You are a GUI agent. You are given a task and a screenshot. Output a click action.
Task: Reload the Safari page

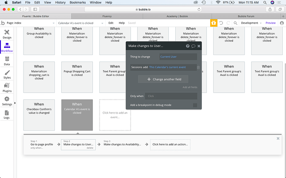coord(199,9)
